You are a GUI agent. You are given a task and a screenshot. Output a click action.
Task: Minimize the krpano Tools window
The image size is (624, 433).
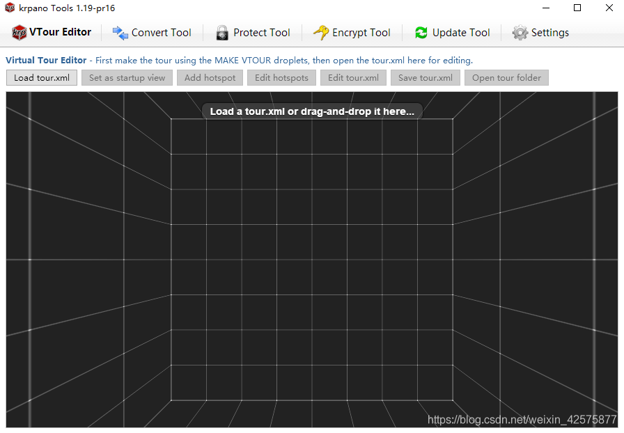coord(546,8)
